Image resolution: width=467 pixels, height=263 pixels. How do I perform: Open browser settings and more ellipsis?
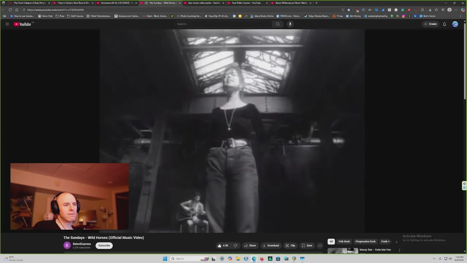pyautogui.click(x=456, y=10)
